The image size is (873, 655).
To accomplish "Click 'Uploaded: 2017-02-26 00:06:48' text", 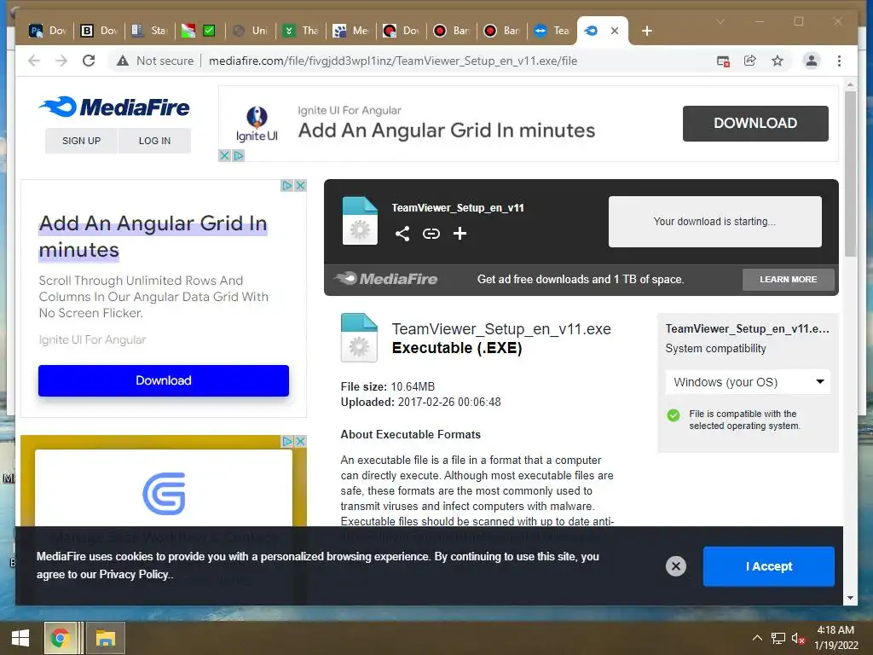I will [420, 402].
